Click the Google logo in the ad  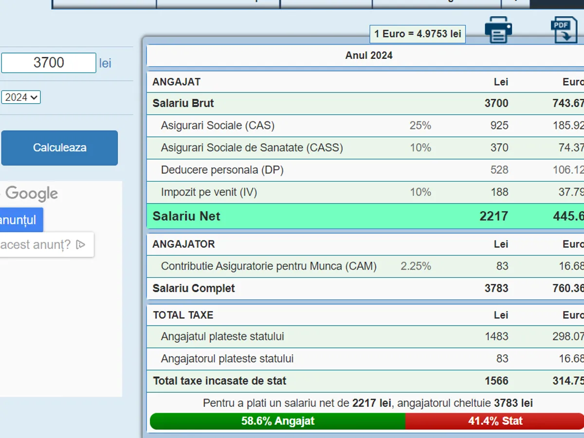click(31, 194)
